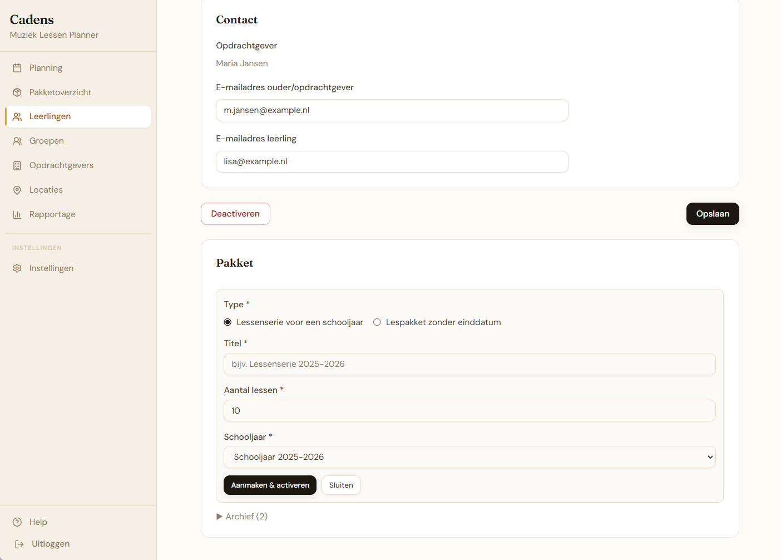Choose 'Lespakket zonder einddatum' radio button

(377, 322)
